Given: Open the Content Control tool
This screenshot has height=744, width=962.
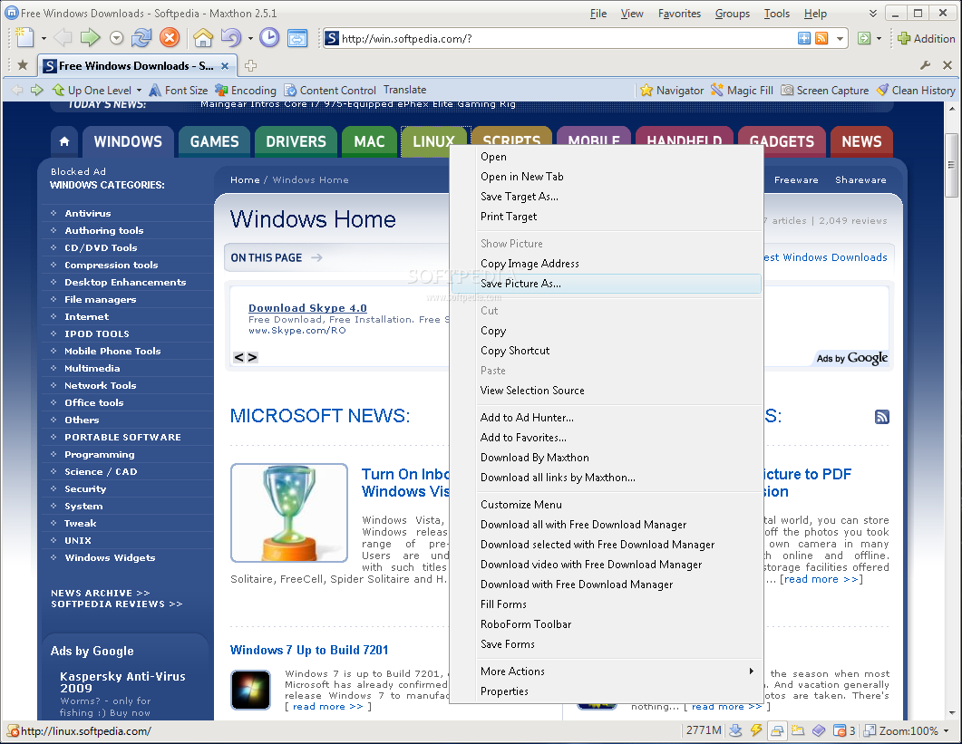Looking at the screenshot, I should tap(329, 90).
